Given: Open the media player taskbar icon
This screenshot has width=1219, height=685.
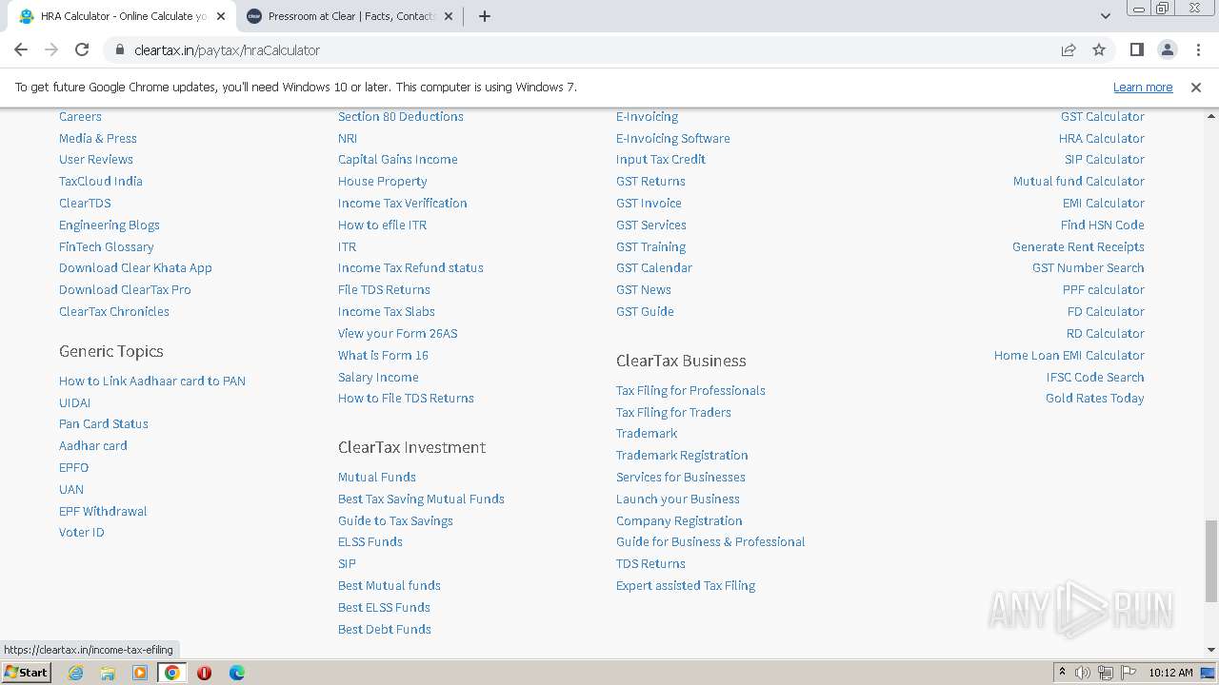Looking at the screenshot, I should point(140,673).
